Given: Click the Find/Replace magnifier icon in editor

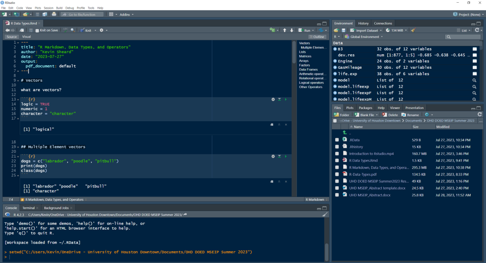Looking at the screenshot, I should click(x=72, y=30).
